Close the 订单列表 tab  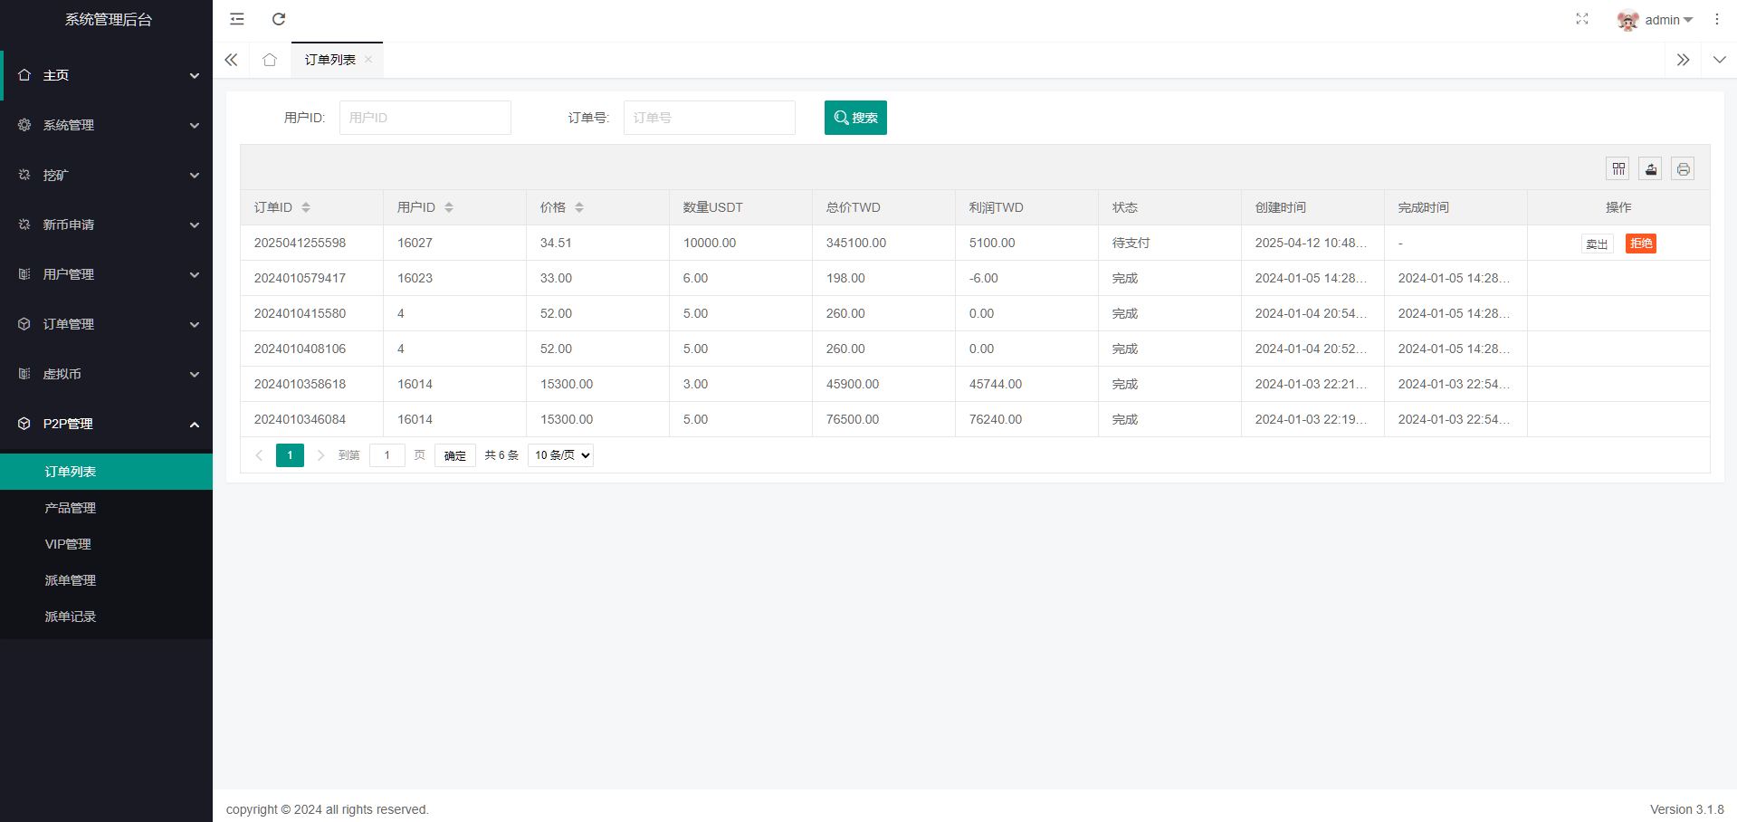coord(368,60)
